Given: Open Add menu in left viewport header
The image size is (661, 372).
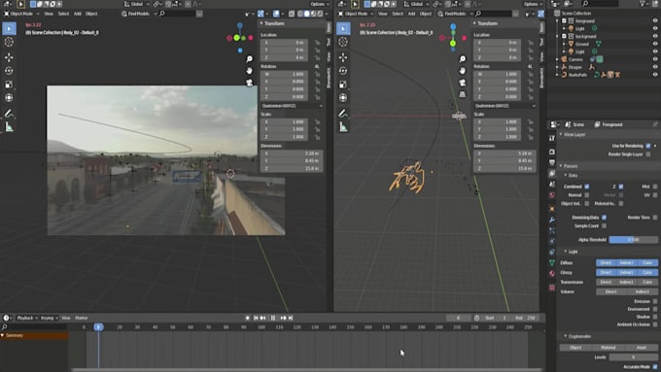Looking at the screenshot, I should (x=78, y=14).
